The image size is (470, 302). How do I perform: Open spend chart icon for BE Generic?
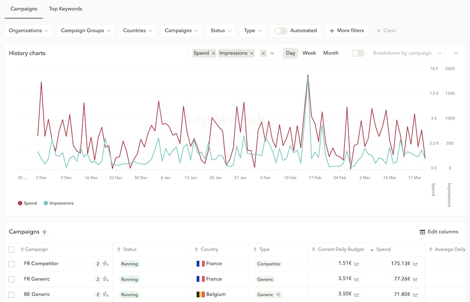tap(415, 295)
